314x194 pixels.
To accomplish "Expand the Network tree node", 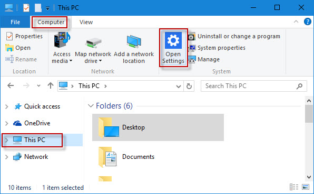I will pyautogui.click(x=7, y=157).
